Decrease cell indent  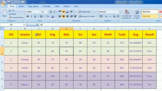(71, 16)
